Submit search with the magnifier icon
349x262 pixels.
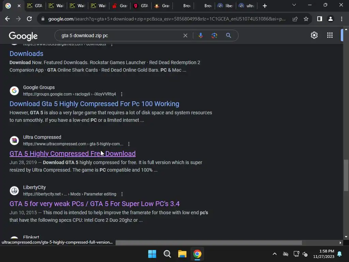coord(228,35)
